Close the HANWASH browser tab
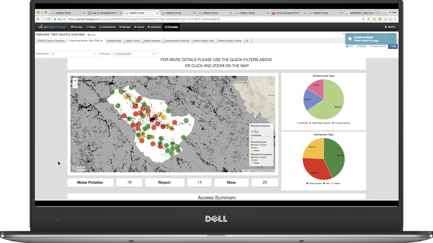433x243 pixels. [x=378, y=13]
